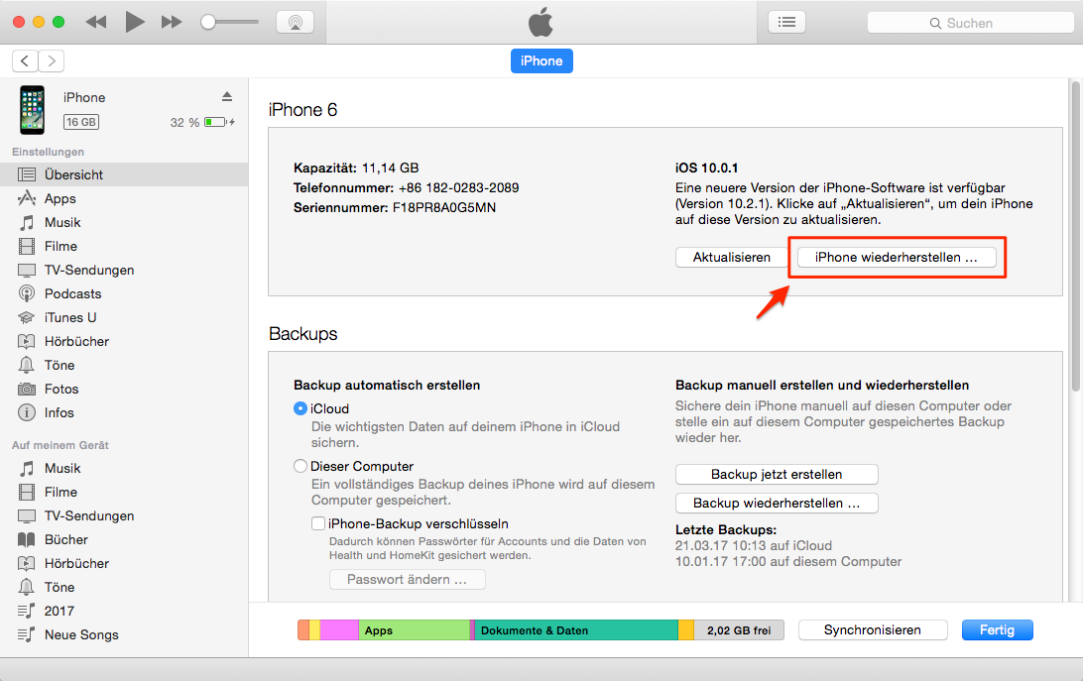Click the 16 GB capacity badge

[80, 122]
